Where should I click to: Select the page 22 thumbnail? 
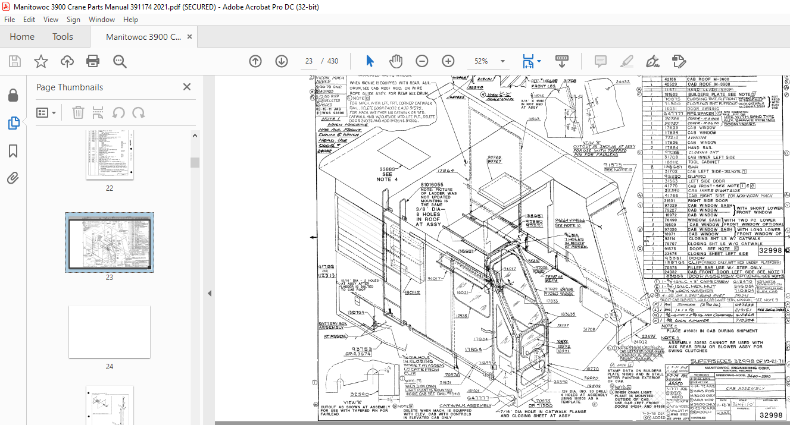pyautogui.click(x=110, y=155)
